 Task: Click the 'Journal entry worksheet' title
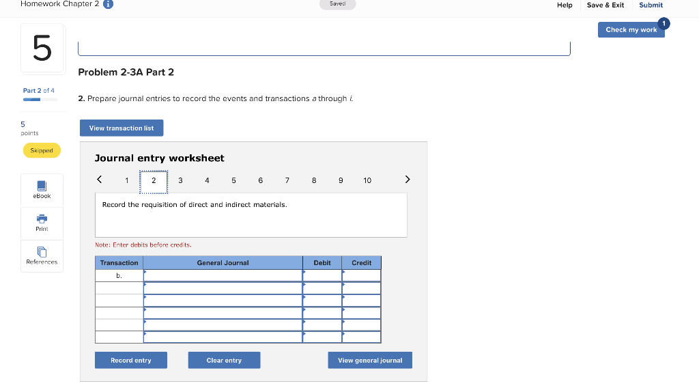tap(159, 158)
